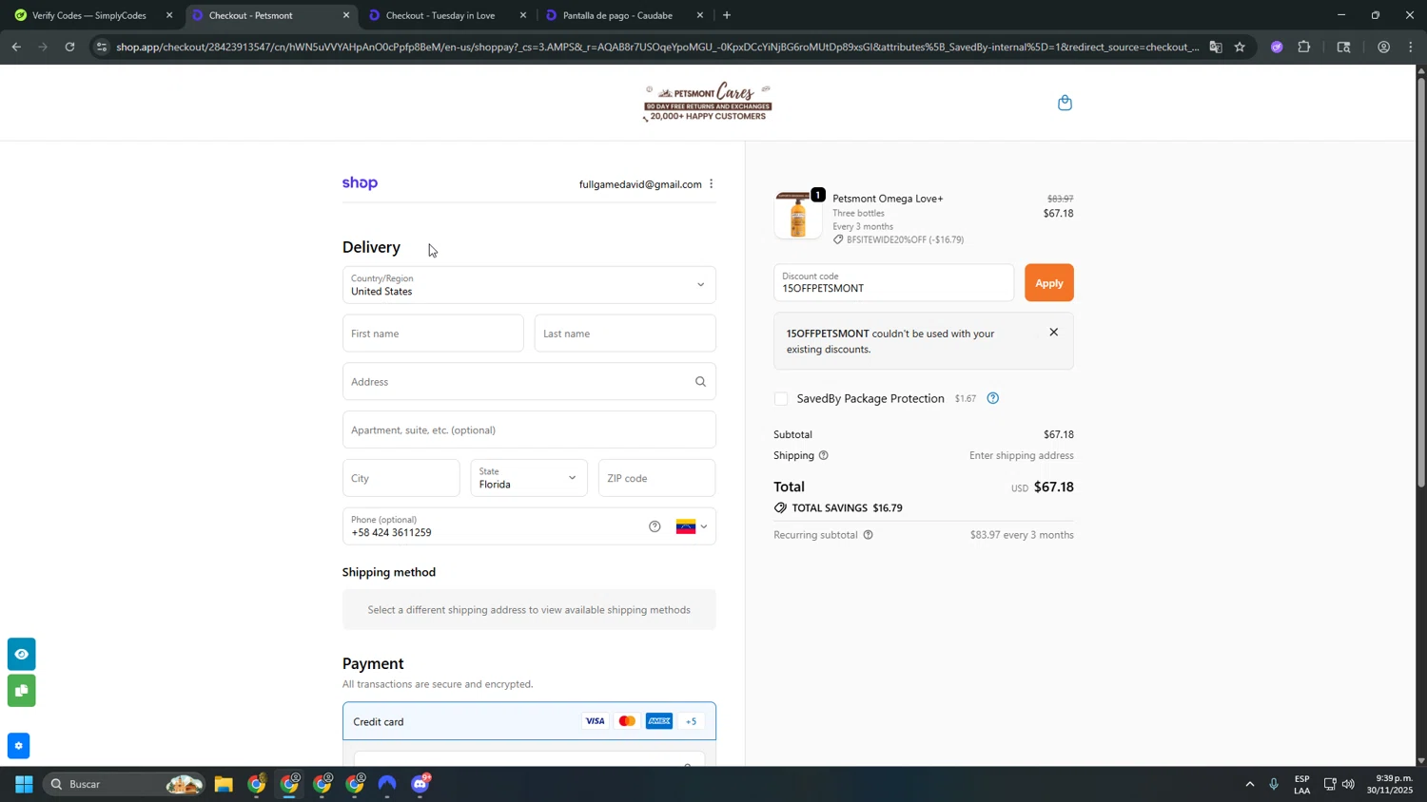Apply the discount code
The width and height of the screenshot is (1427, 802).
[1048, 283]
